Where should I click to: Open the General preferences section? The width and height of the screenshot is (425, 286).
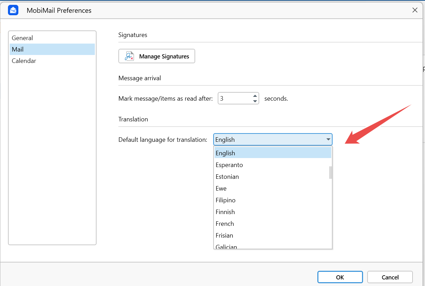coord(52,38)
